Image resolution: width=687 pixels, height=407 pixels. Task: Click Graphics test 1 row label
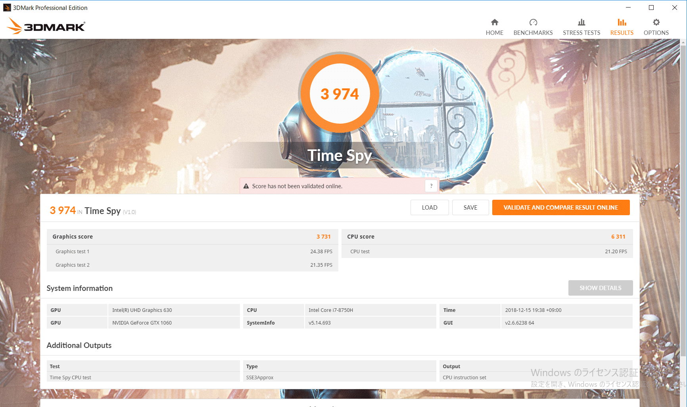(73, 252)
